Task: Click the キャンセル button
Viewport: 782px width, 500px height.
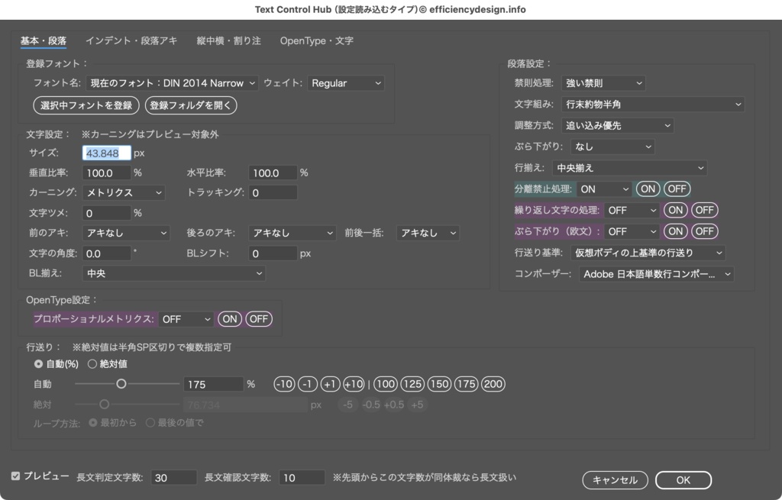Action: (615, 480)
